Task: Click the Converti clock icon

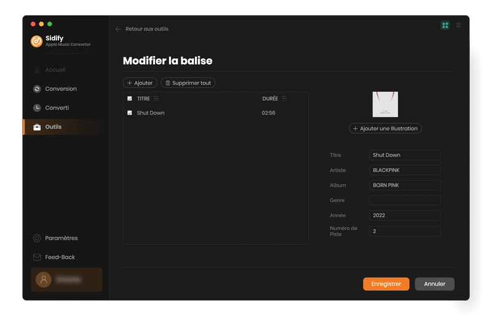Action: pos(37,108)
